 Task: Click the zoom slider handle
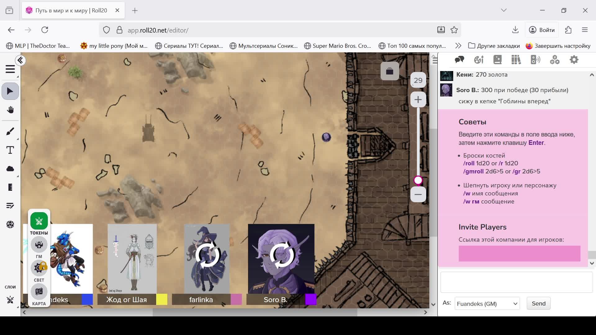(418, 180)
